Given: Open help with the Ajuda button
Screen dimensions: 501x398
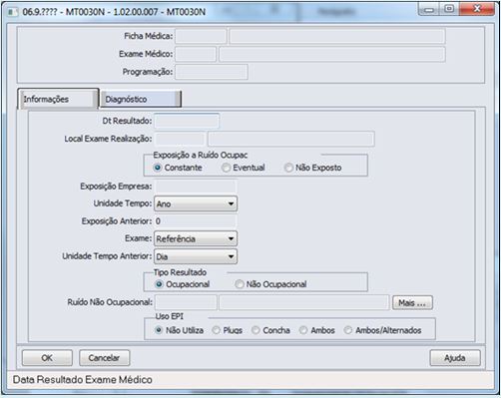Looking at the screenshot, I should point(455,358).
